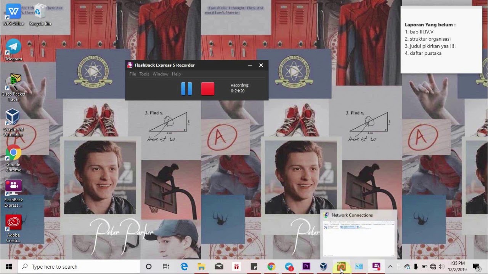Check the battery status tray icon
This screenshot has height=274, width=488.
click(424, 266)
